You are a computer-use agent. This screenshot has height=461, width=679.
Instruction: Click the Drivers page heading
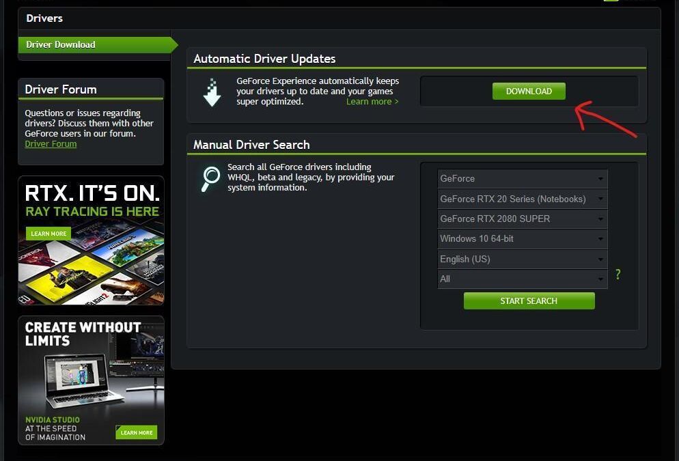click(x=44, y=18)
